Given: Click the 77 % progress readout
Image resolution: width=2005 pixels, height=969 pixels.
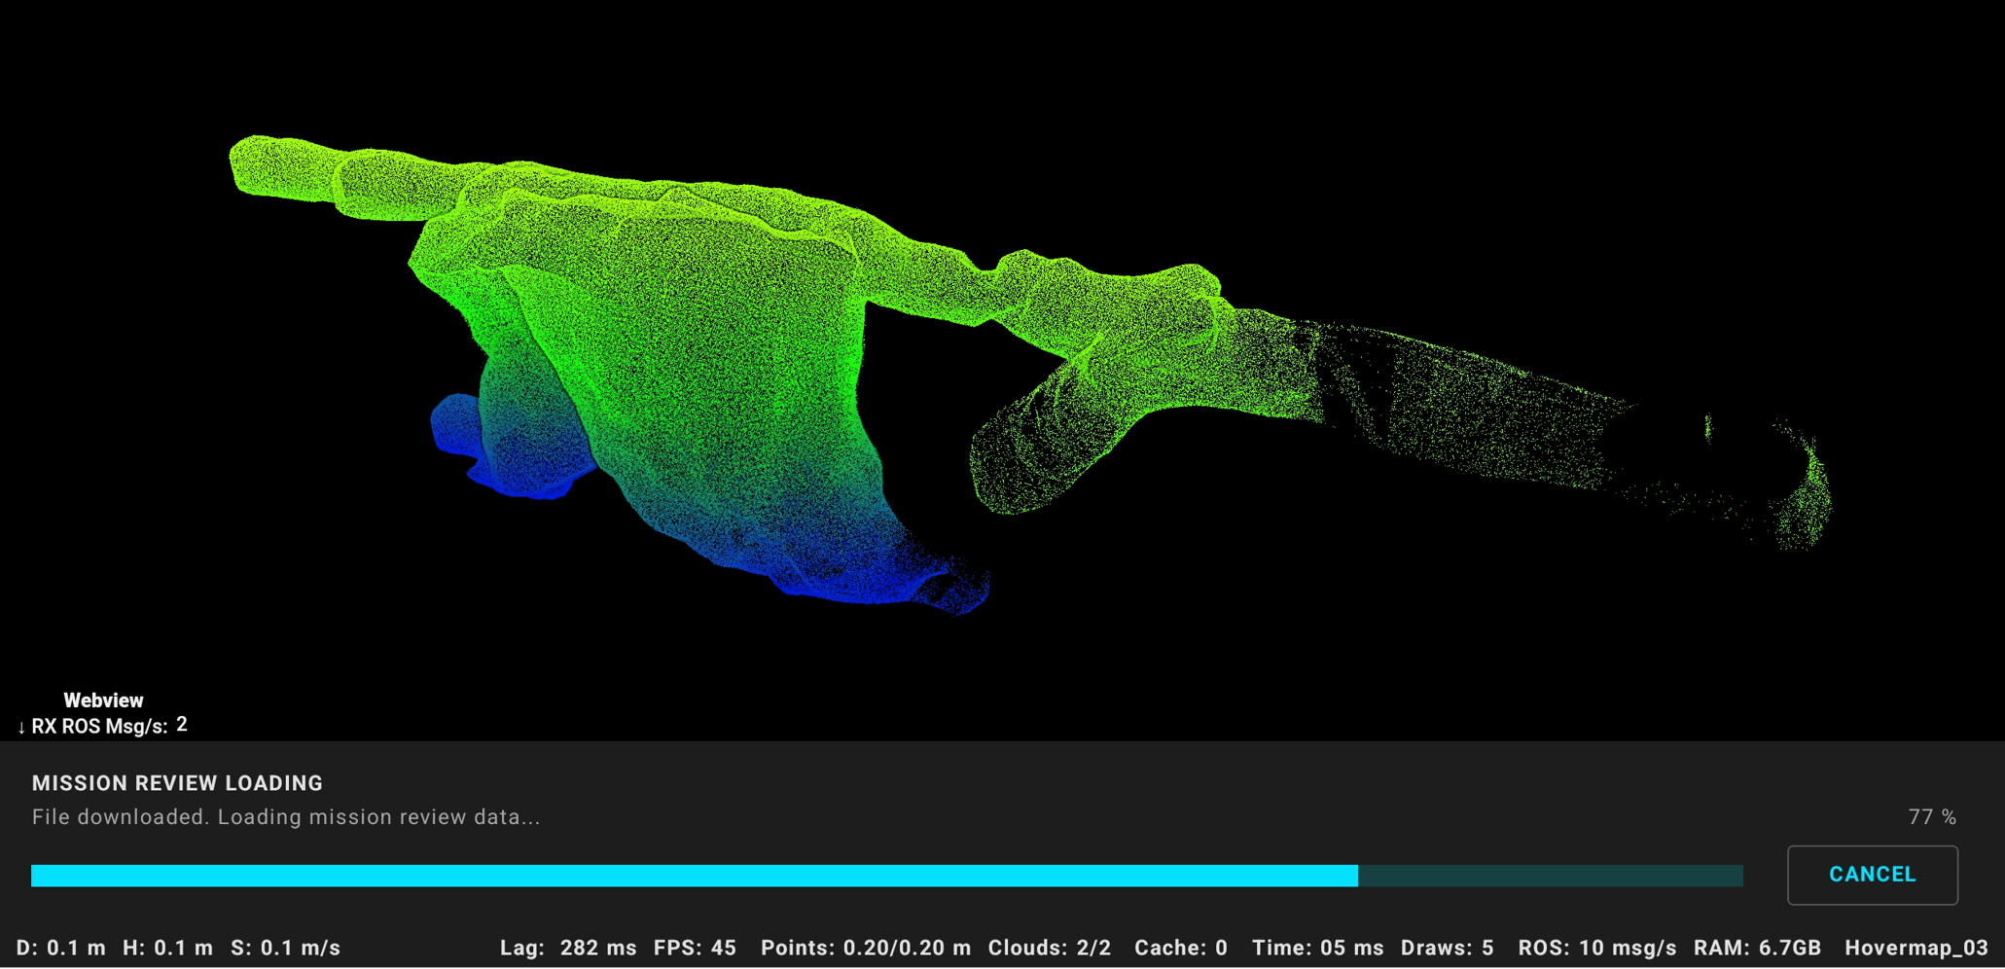Looking at the screenshot, I should coord(1931,817).
